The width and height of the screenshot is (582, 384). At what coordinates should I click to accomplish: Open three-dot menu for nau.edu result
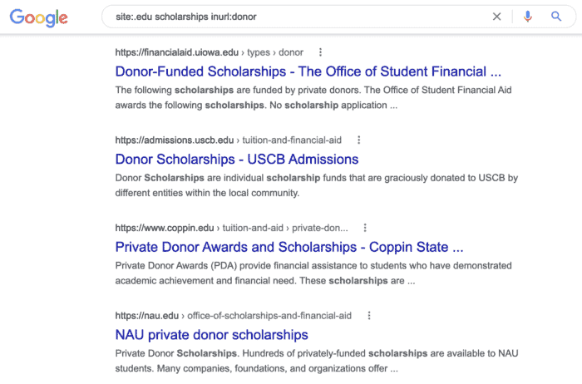click(x=369, y=315)
